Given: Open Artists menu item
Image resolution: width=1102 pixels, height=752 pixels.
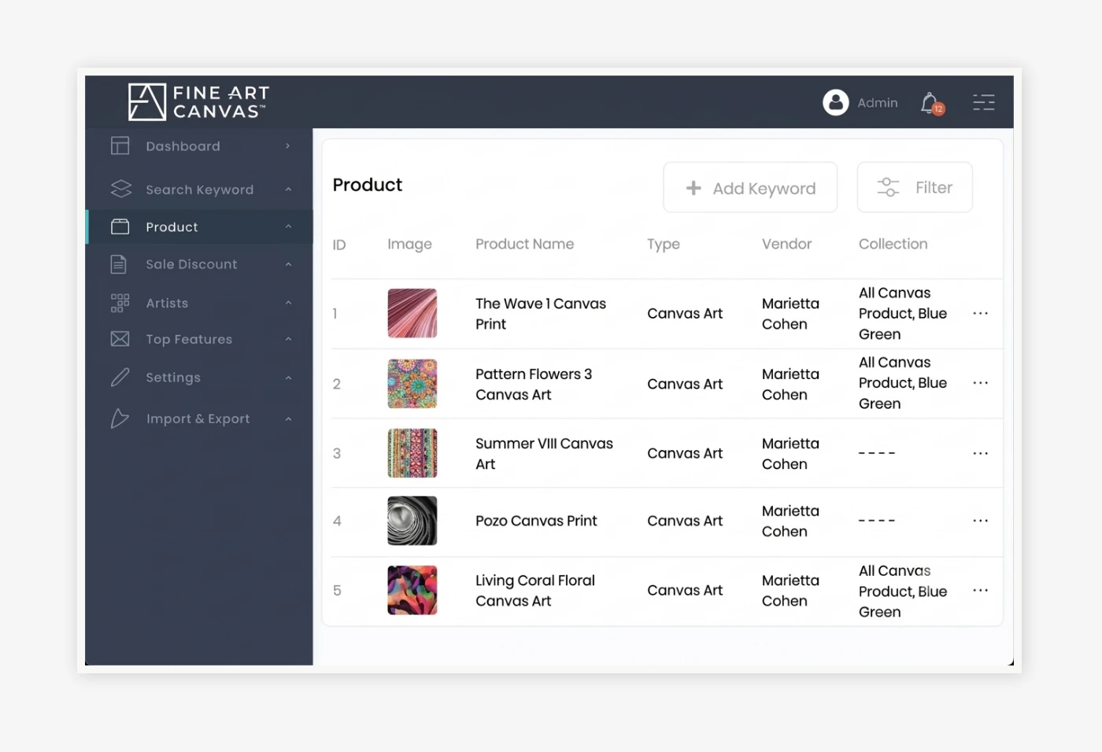Looking at the screenshot, I should coord(199,303).
